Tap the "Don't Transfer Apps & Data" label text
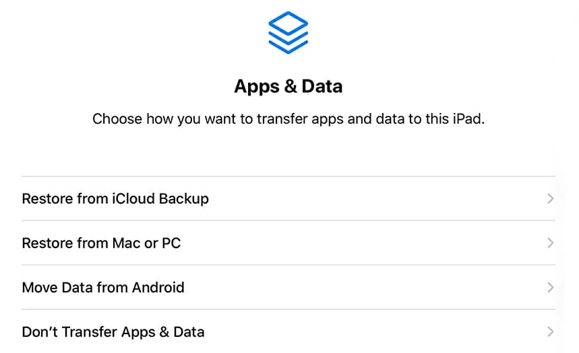Image resolution: width=579 pixels, height=353 pixels. pos(113,332)
